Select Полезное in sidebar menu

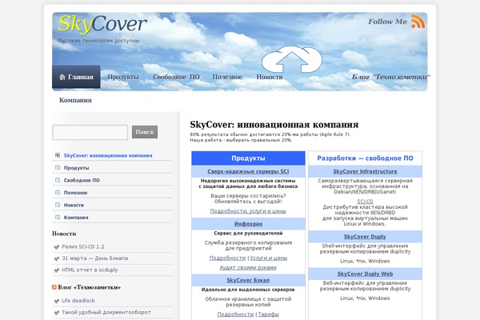(x=76, y=193)
